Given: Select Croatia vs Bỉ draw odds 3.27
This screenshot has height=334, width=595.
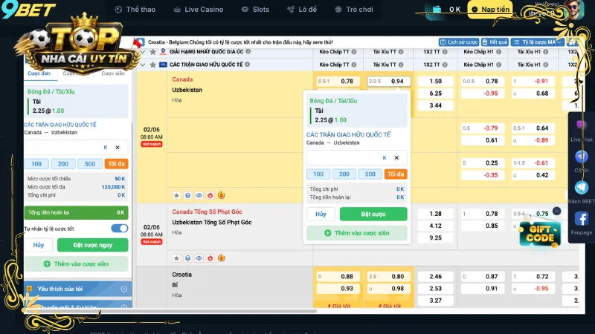Looking at the screenshot, I should click(435, 301).
